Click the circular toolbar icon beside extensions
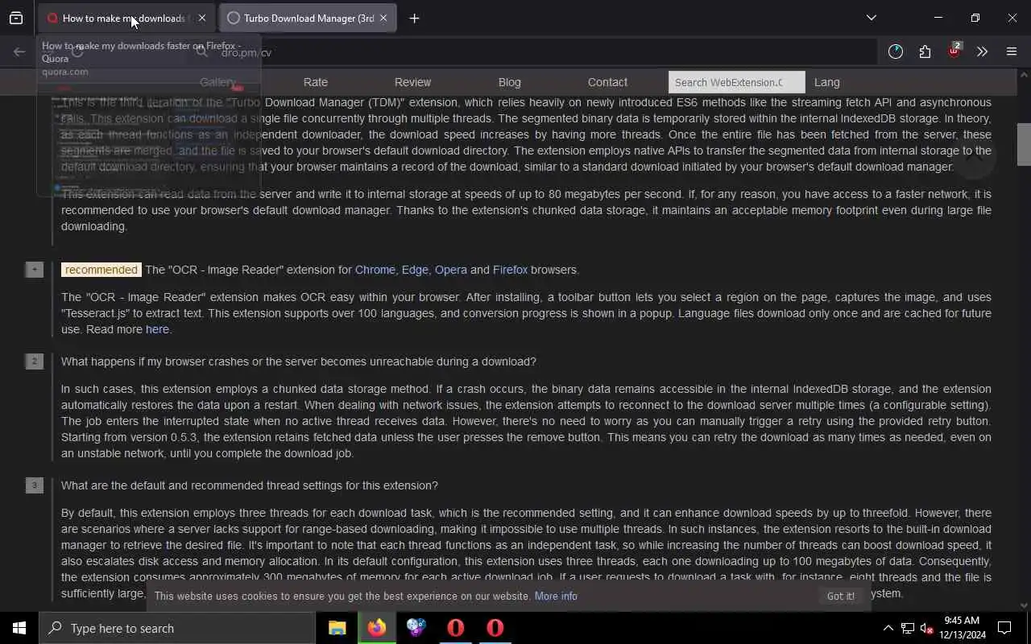The height and width of the screenshot is (644, 1031). [896, 52]
